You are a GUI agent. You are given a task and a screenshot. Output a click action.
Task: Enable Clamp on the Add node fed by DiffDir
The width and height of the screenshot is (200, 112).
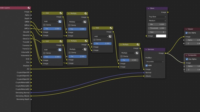point(44,25)
